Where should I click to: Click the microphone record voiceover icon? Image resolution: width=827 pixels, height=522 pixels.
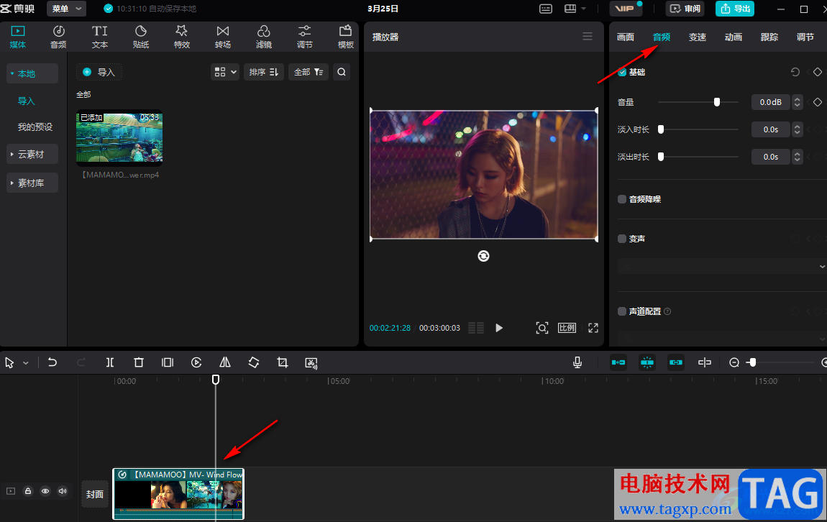[x=577, y=363]
